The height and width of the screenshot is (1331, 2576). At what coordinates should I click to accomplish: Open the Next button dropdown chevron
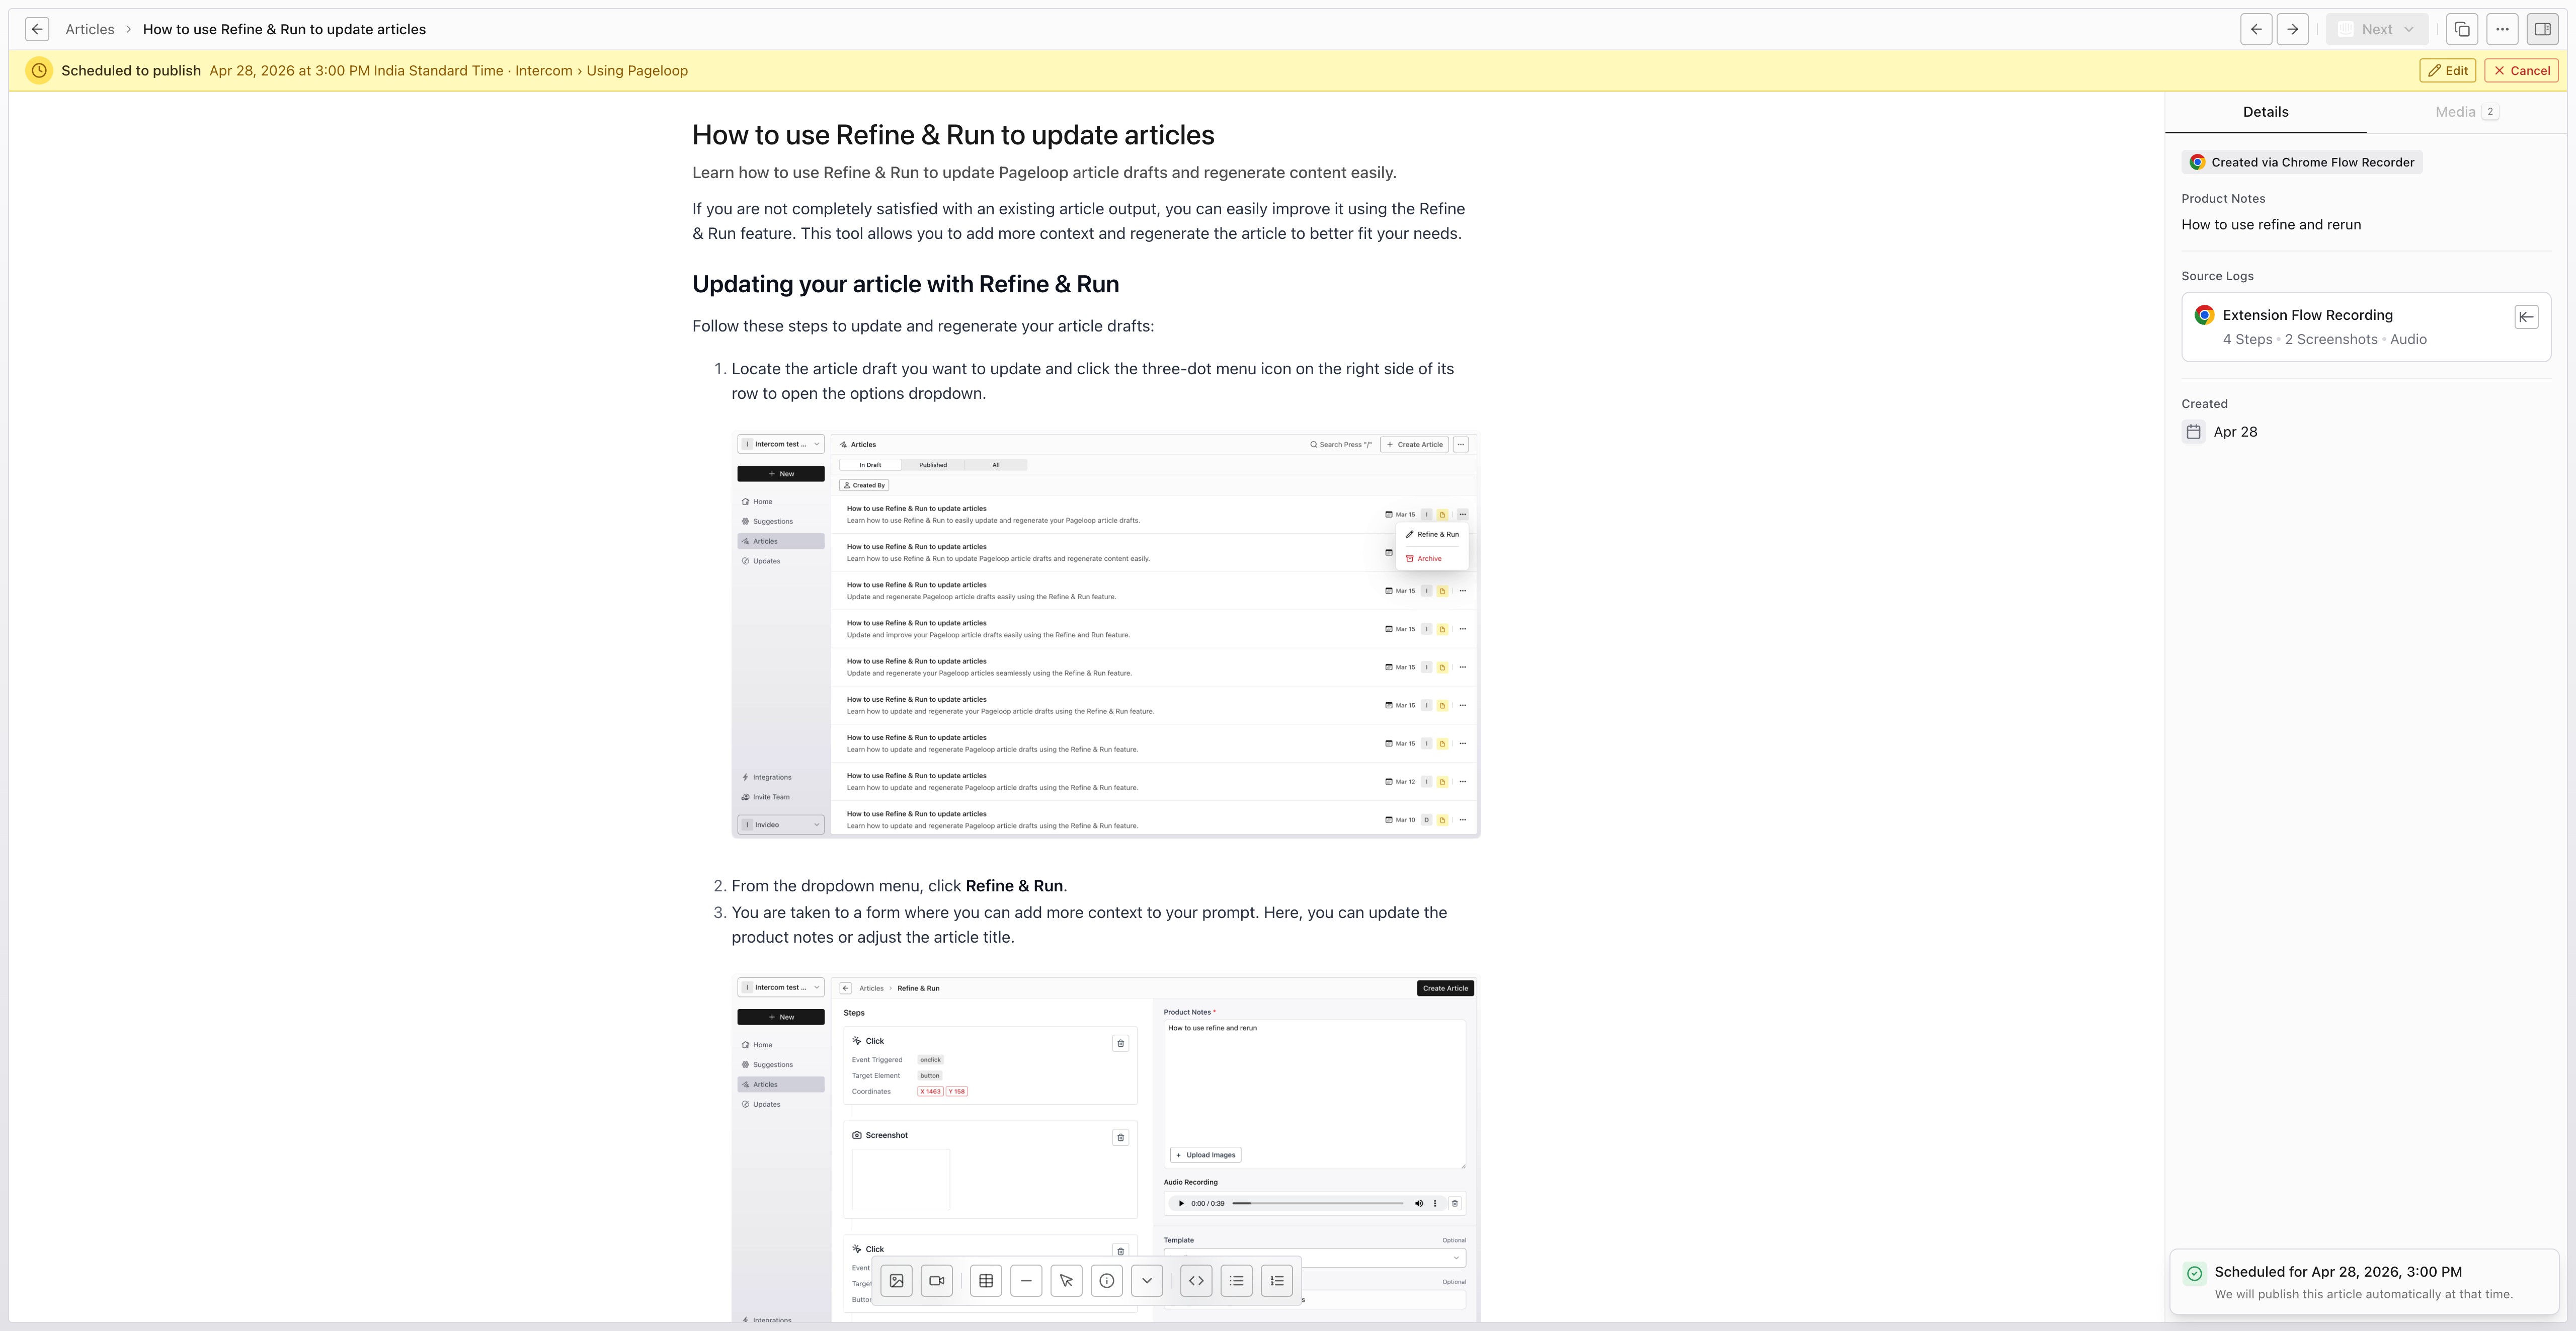[x=2409, y=29]
